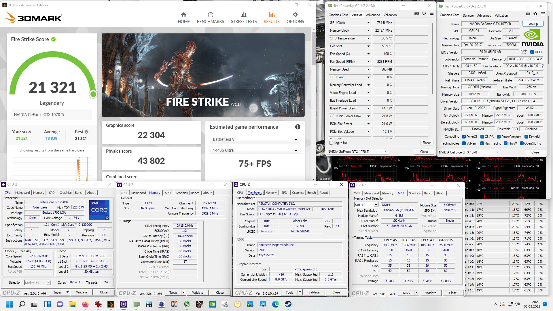
Task: Open the Board Power Draw sensor dropdown
Action: 368,108
